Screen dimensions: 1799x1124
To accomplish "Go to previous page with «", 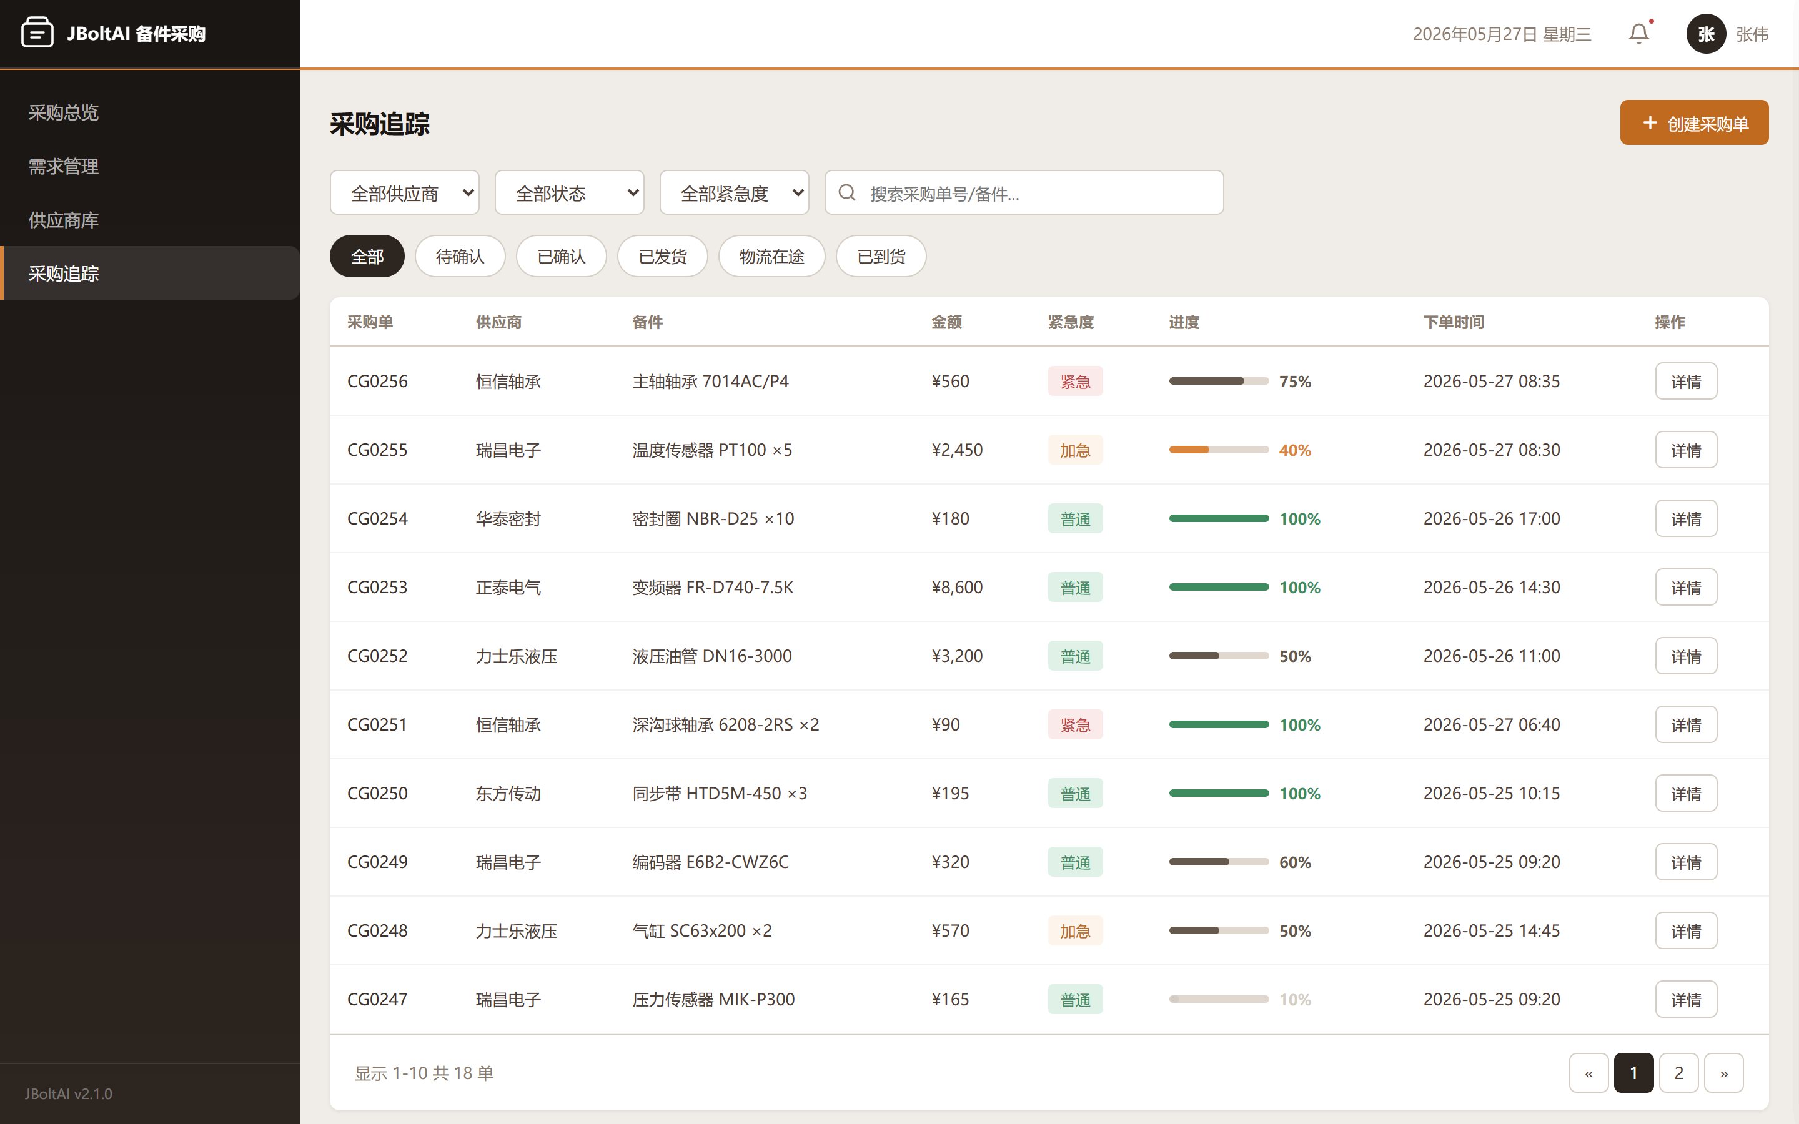I will click(x=1588, y=1073).
